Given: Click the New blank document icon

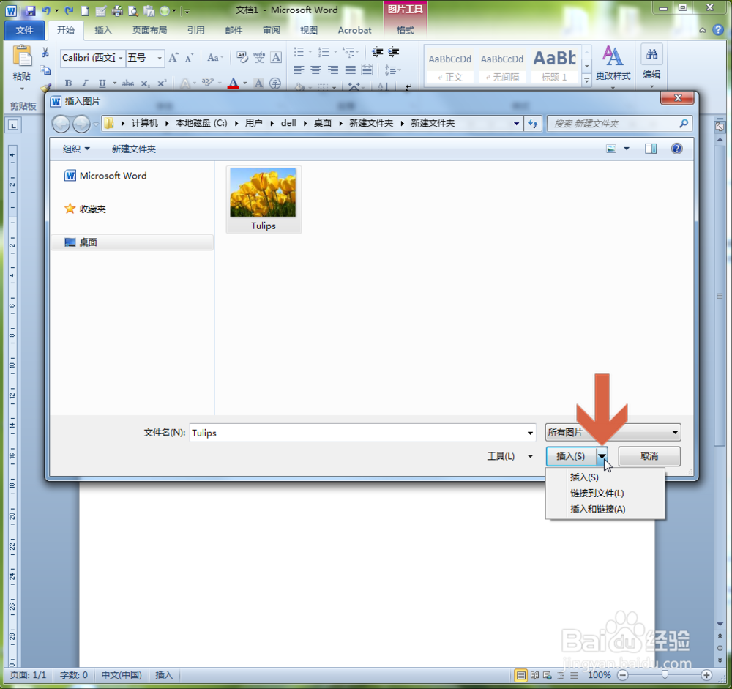Looking at the screenshot, I should click(x=85, y=10).
